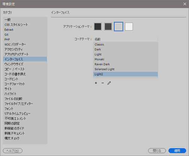Select the 同期の設定 category
The width and height of the screenshot is (189, 156).
tap(25, 124)
